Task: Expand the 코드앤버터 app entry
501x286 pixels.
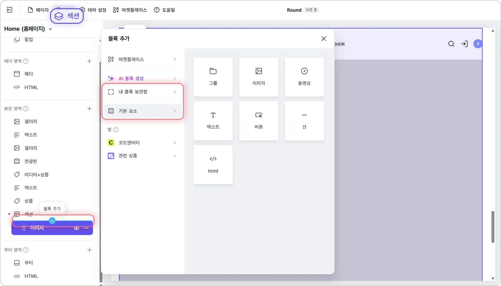Action: [x=143, y=143]
